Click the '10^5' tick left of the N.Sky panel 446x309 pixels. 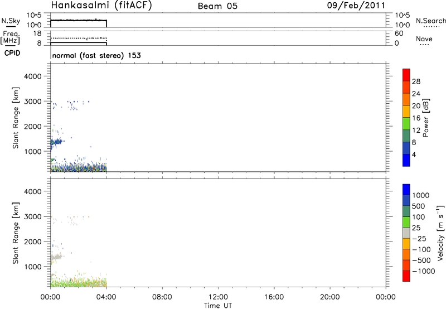[34, 16]
